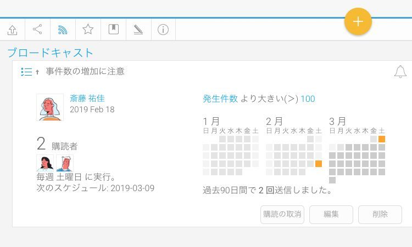Open the share icon in toolbar
This screenshot has width=412, height=247.
[x=37, y=30]
